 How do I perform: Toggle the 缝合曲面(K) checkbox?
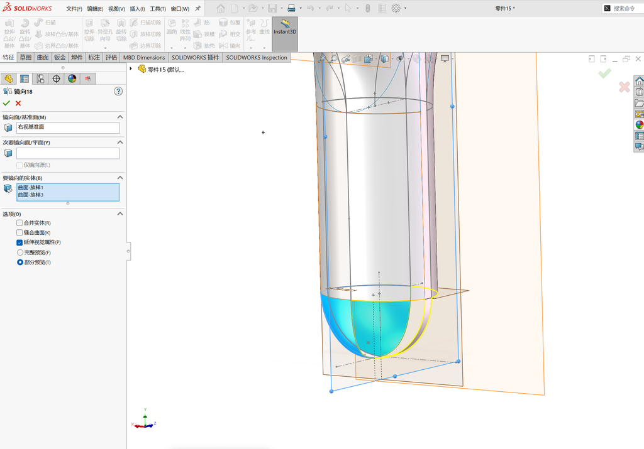[19, 232]
